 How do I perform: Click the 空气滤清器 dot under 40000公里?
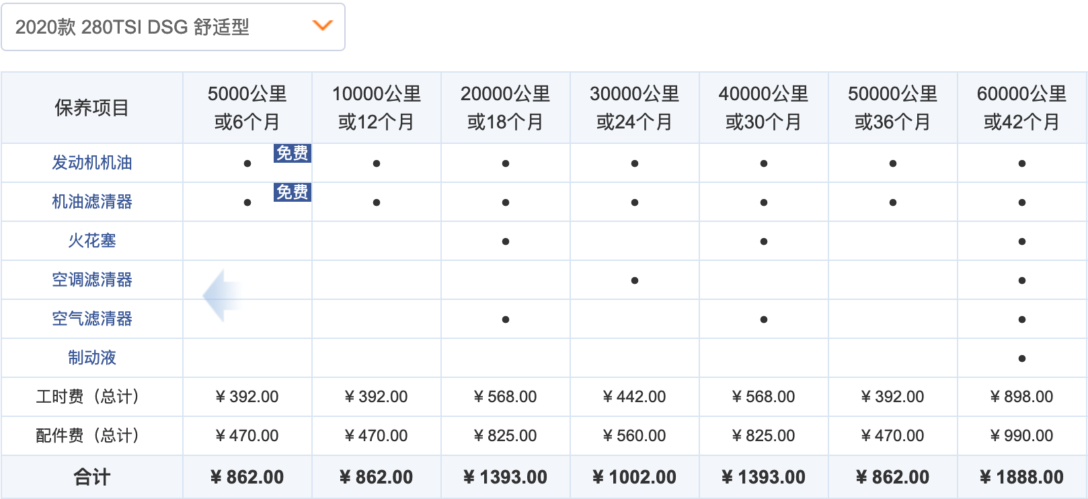tap(764, 319)
